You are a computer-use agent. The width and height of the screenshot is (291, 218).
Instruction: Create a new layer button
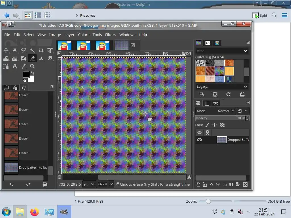[198, 185]
